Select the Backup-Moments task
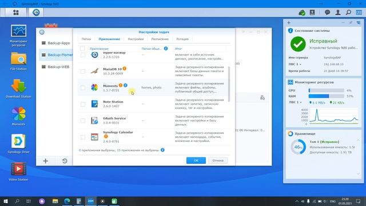 [56, 55]
